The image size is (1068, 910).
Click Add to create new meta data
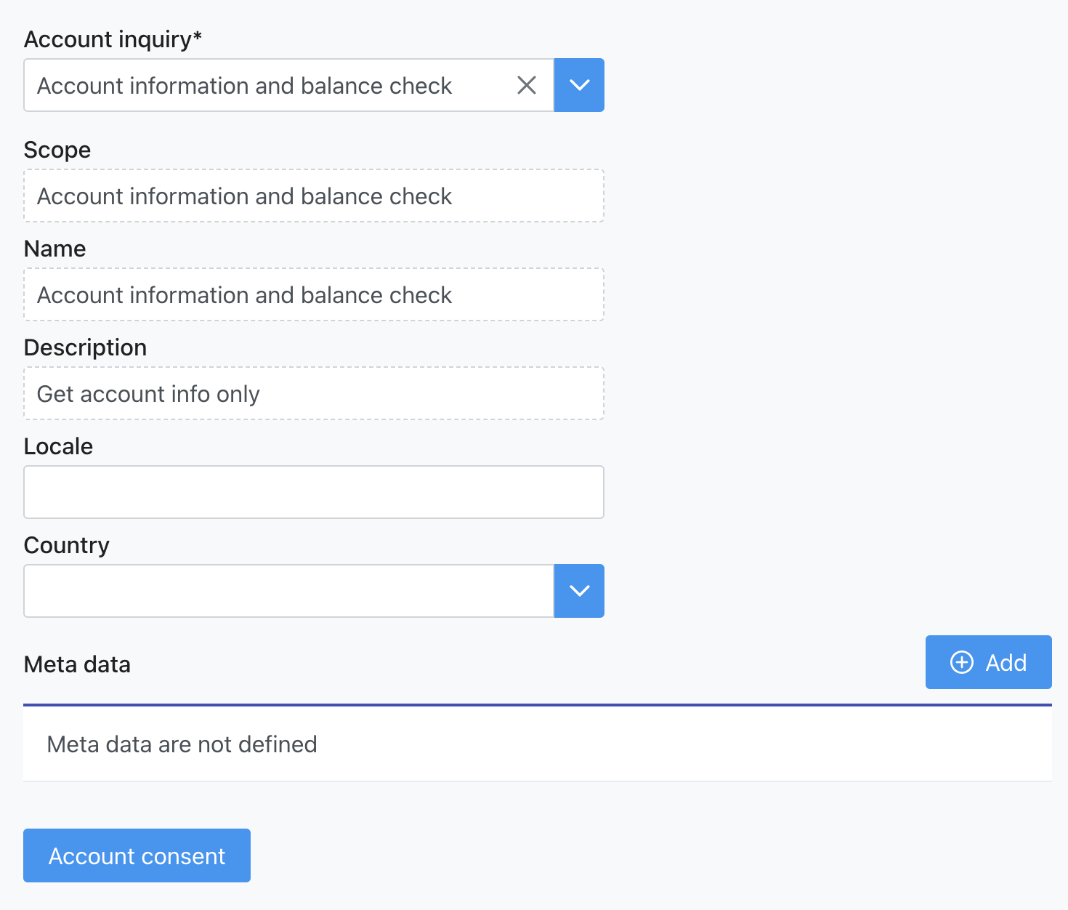click(x=988, y=662)
